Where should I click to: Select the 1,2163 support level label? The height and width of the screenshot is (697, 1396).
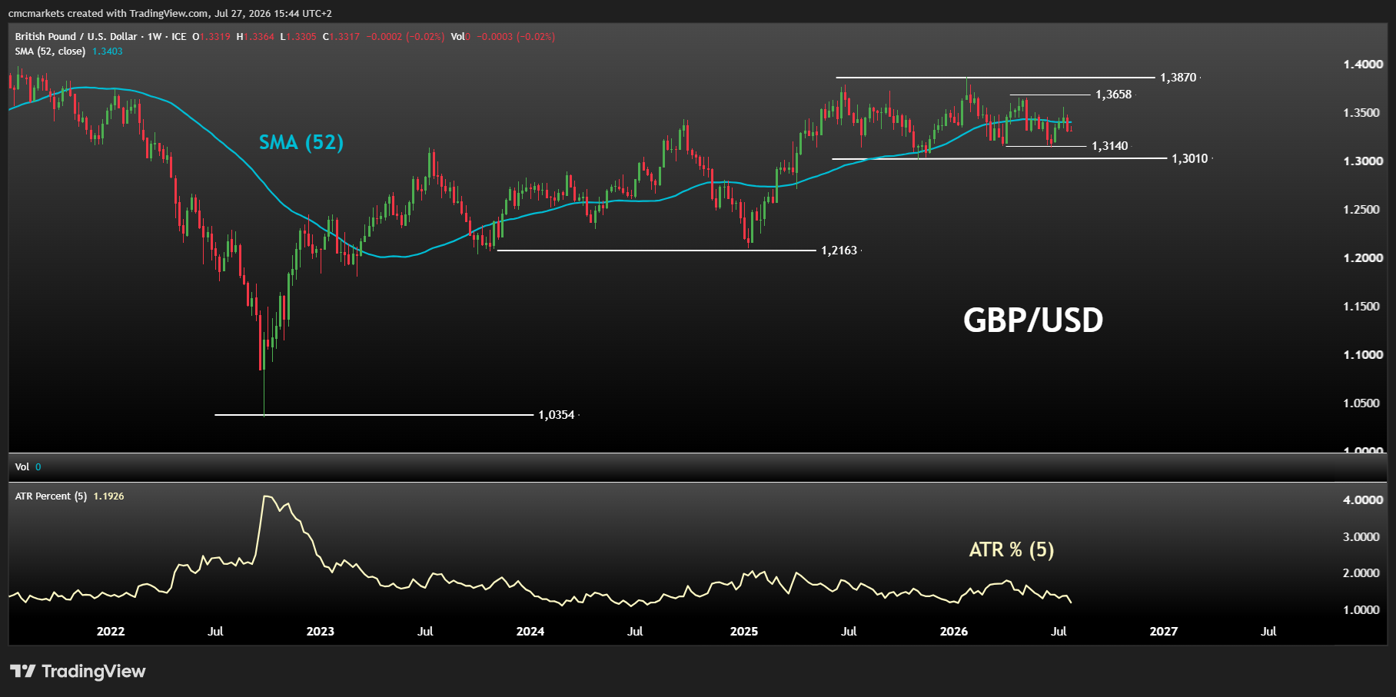839,251
